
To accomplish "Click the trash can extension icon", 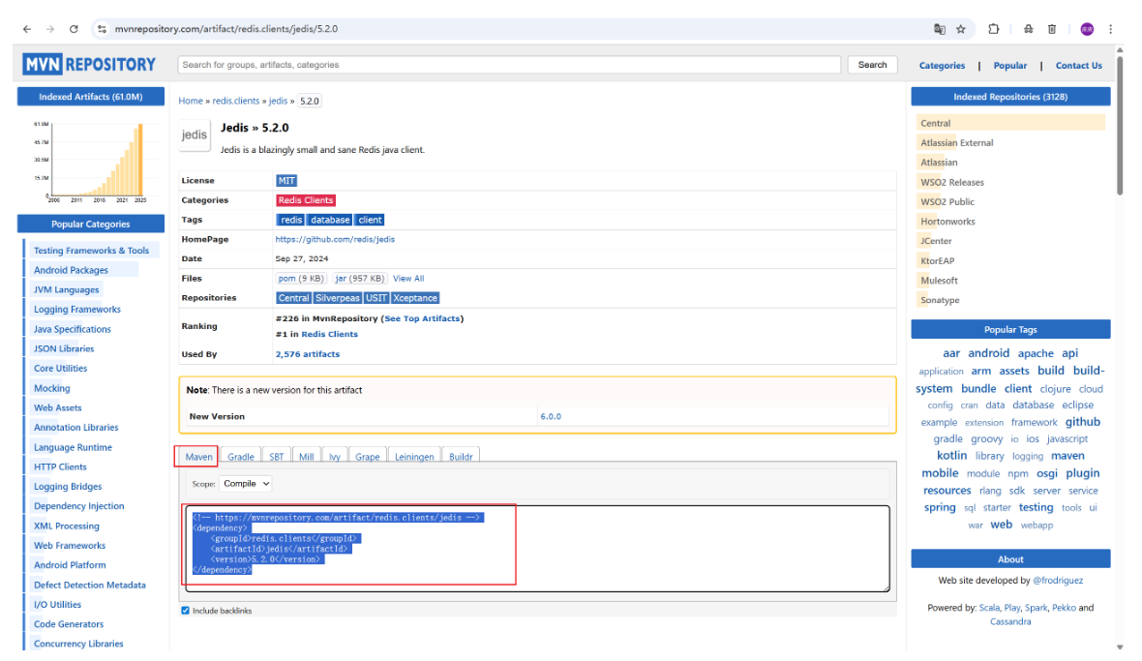I will tap(1052, 29).
